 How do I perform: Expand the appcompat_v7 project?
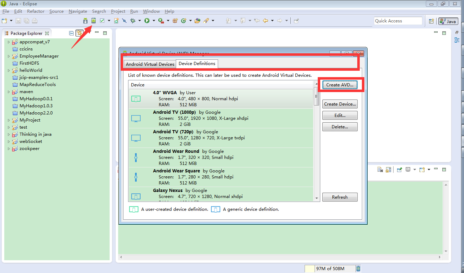[x=9, y=42]
